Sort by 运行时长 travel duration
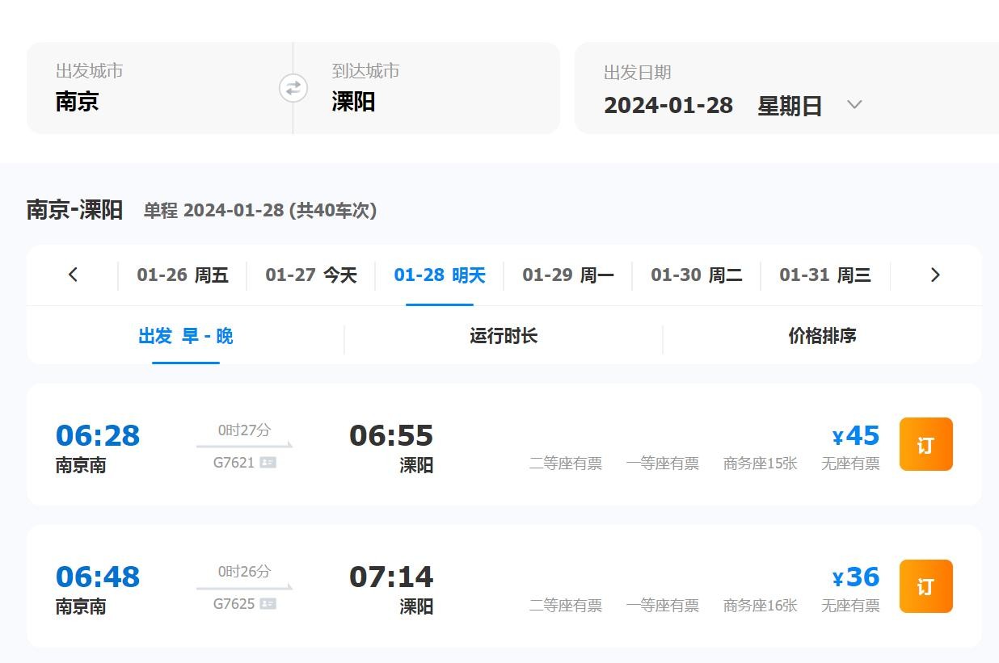The width and height of the screenshot is (999, 663). point(504,336)
